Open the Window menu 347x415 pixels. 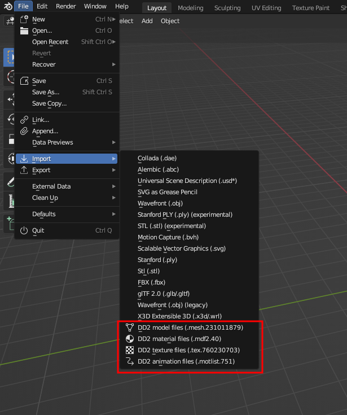(x=95, y=6)
